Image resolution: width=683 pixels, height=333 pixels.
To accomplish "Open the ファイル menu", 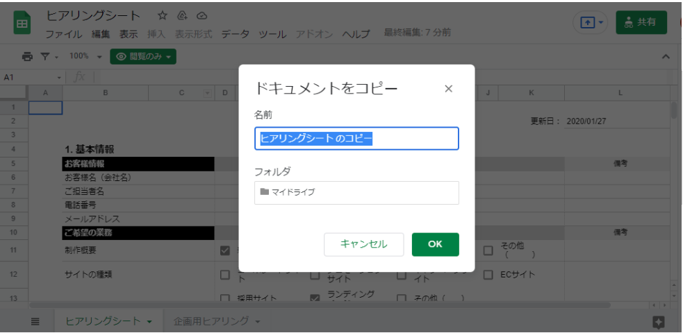I will tap(64, 34).
